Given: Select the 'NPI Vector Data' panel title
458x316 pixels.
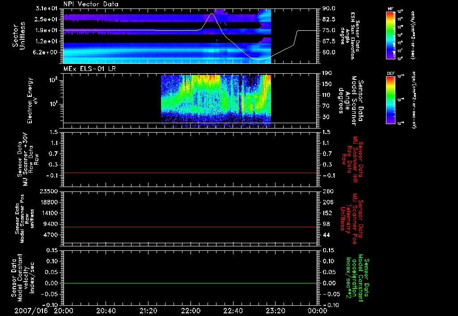Looking at the screenshot, I should point(91,4).
